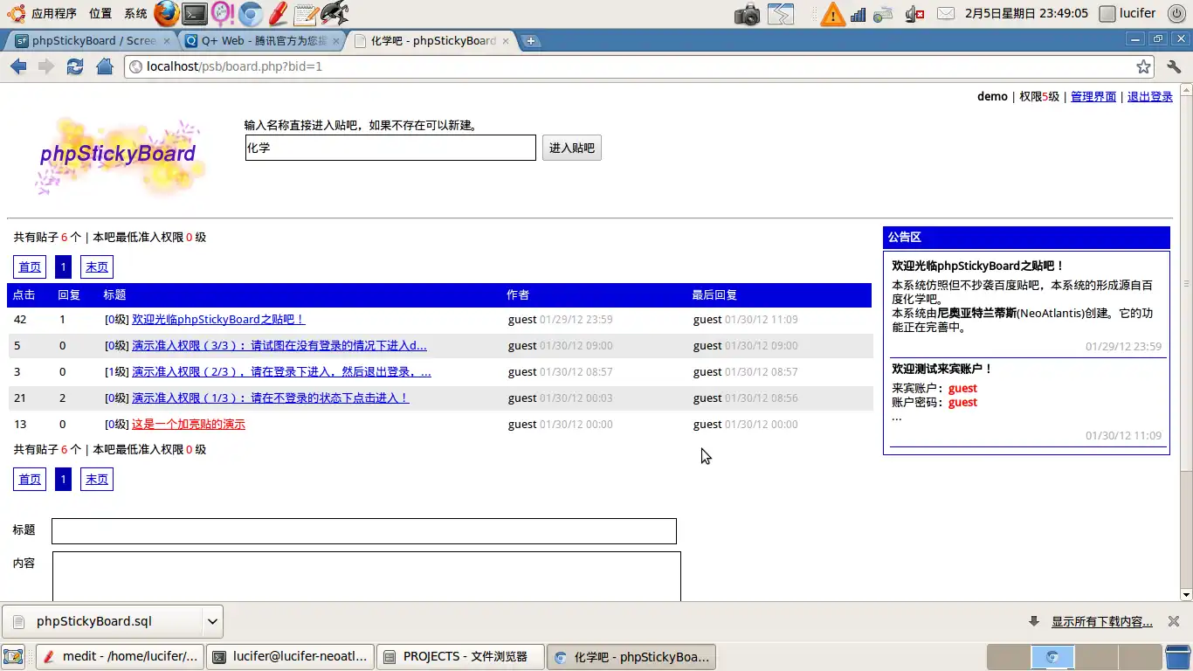Image resolution: width=1193 pixels, height=671 pixels.
Task: Click the top 首页 pagination link
Action: click(x=30, y=267)
